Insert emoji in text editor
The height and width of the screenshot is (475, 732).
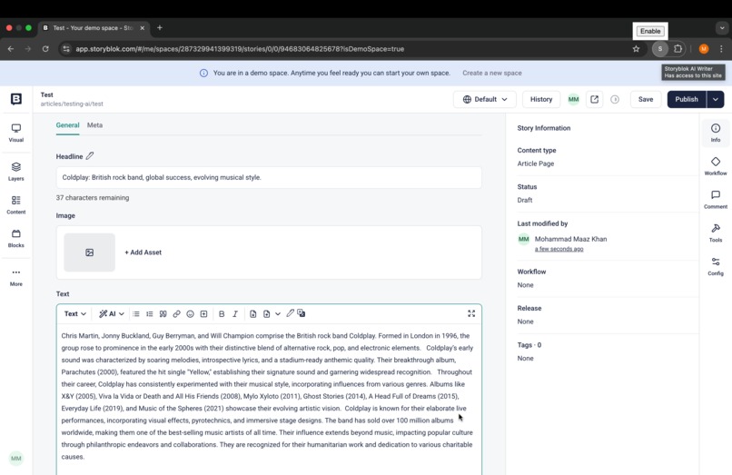[190, 314]
